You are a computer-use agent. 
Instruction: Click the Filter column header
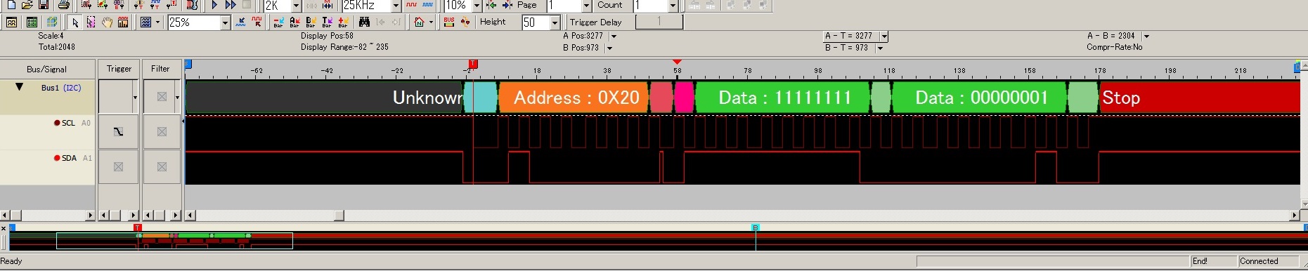coord(160,69)
